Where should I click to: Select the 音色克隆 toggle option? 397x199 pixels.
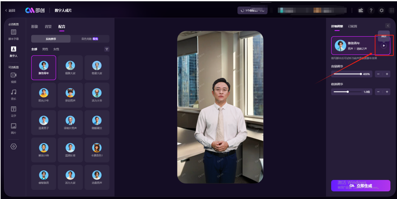90,39
